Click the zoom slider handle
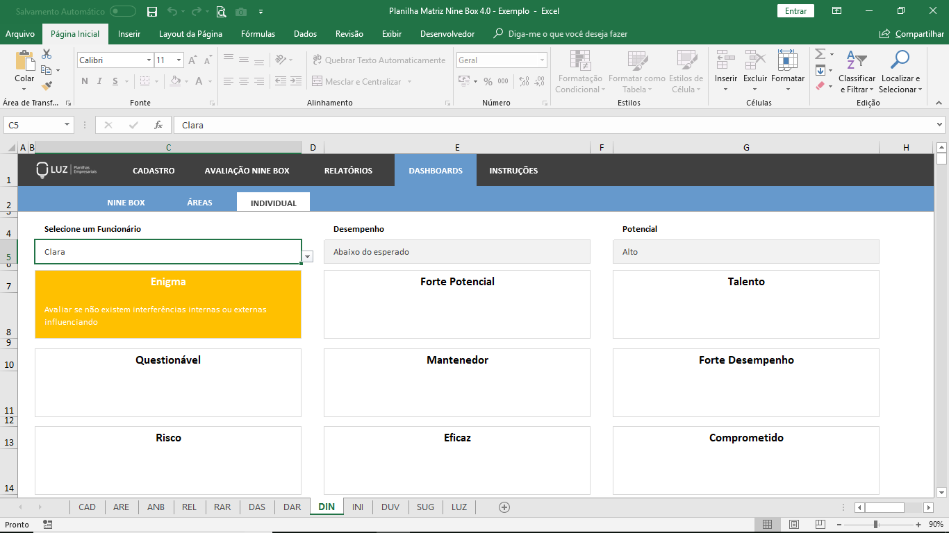The width and height of the screenshot is (949, 533). 875,525
